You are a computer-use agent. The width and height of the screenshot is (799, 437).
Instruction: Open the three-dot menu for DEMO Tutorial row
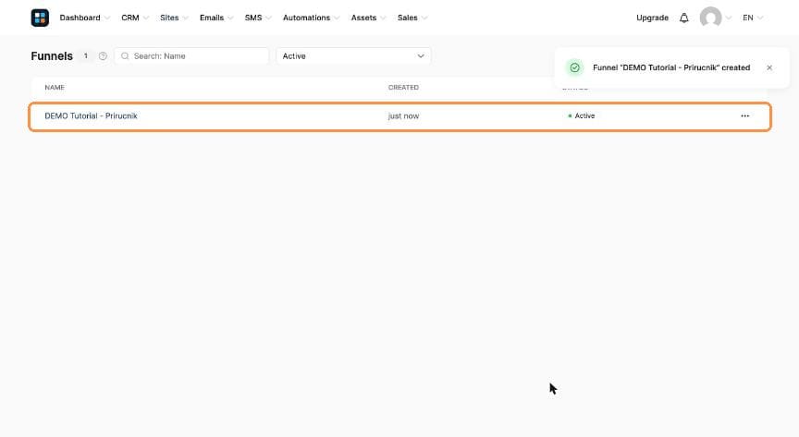(x=745, y=116)
